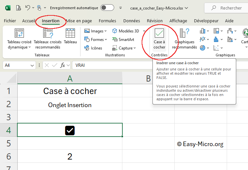
Task: Switch to the Développeur tab
Action: tap(206, 21)
